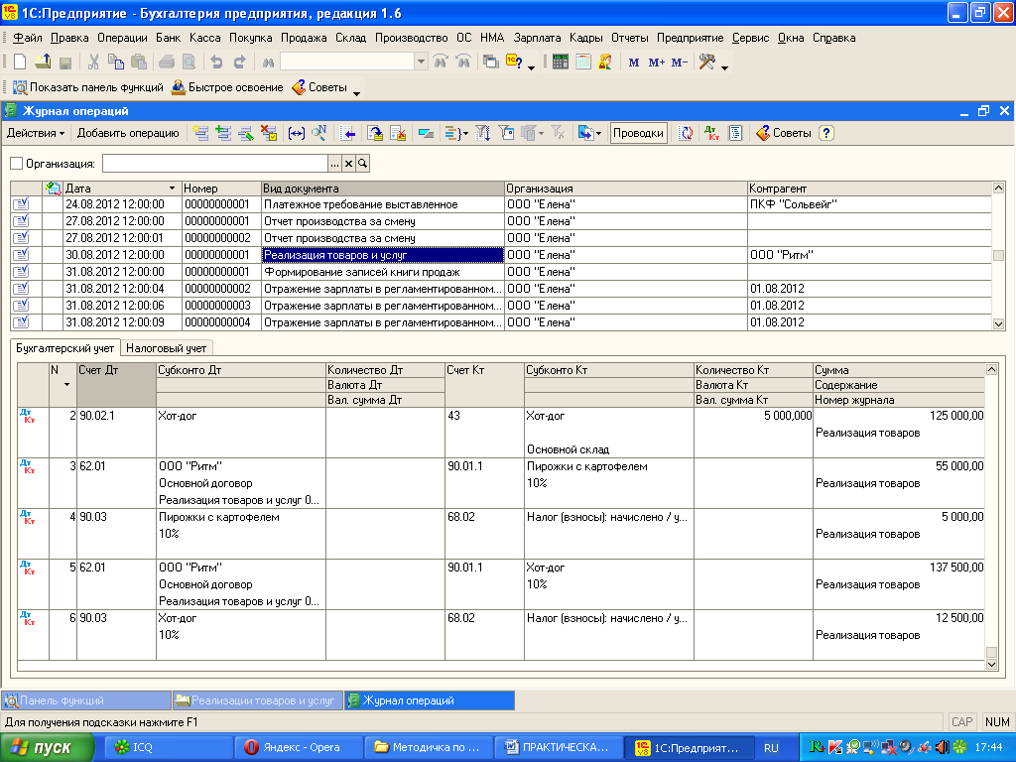Viewport: 1016px width, 762px height.
Task: Open the Дата column sort dropdown
Action: 172,189
